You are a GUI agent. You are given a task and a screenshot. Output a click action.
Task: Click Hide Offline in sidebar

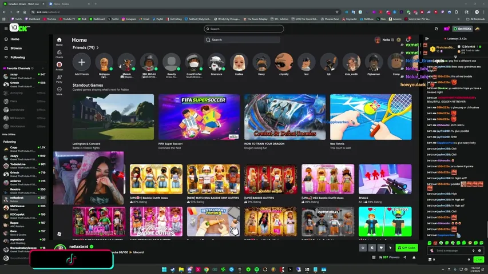[9, 135]
